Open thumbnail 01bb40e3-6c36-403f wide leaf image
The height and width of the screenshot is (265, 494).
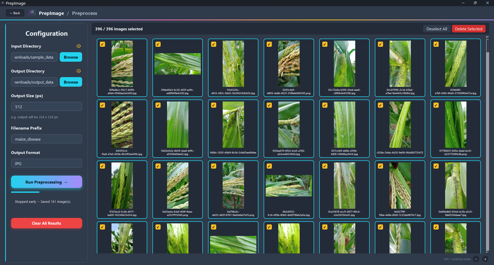point(178,64)
